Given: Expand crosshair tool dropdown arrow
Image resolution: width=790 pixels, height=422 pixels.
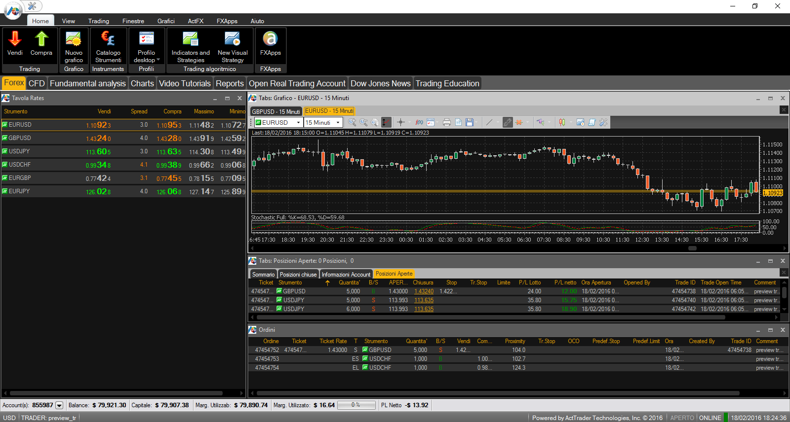Looking at the screenshot, I should (x=409, y=122).
